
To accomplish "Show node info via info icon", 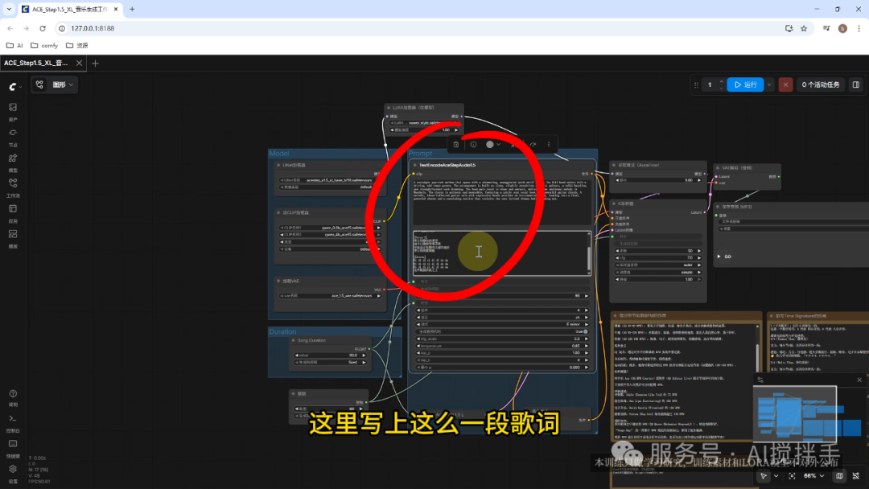I will [x=473, y=145].
